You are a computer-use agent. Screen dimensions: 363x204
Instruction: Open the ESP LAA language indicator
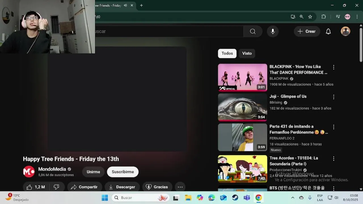[320, 198]
